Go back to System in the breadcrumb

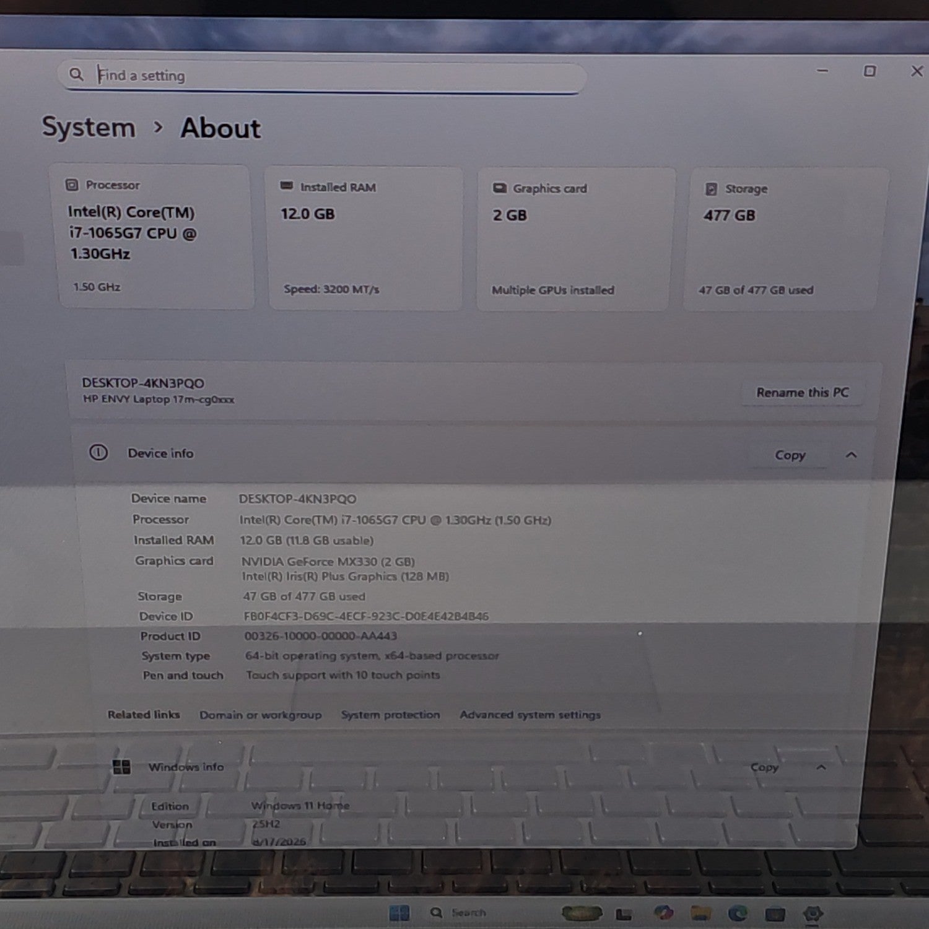[89, 127]
